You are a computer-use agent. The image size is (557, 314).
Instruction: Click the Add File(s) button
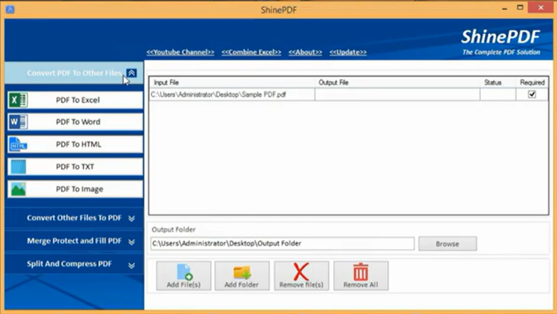coord(184,276)
